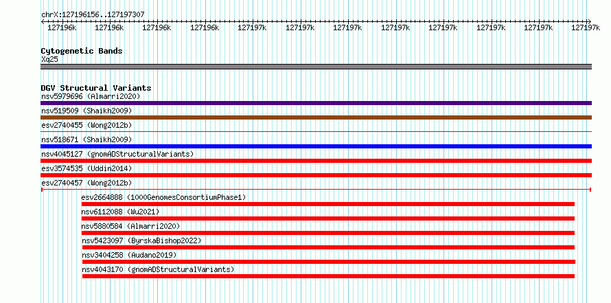Viewport: 611px width, 303px height.
Task: Click the red nsv5880584 variant bar
Action: click(x=328, y=233)
